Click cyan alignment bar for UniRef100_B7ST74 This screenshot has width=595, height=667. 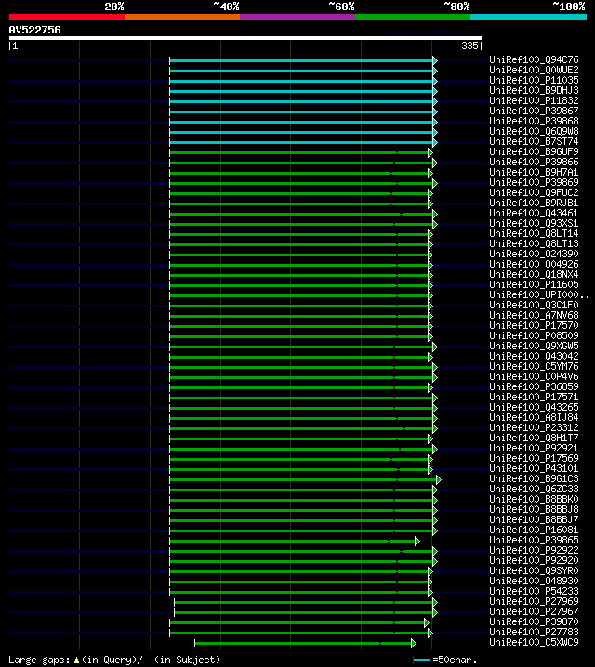(x=301, y=142)
